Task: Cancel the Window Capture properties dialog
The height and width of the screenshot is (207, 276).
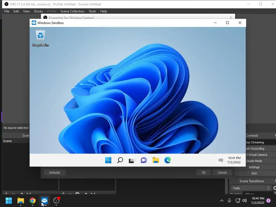Action: [x=222, y=172]
